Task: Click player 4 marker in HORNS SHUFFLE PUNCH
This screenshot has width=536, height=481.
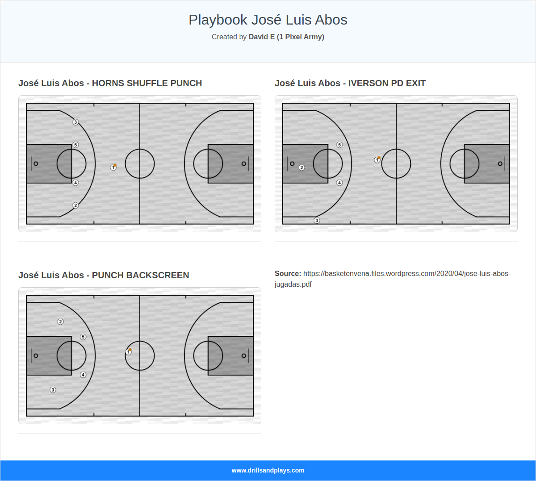Action: pyautogui.click(x=75, y=182)
